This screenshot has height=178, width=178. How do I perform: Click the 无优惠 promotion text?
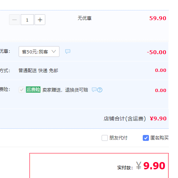coord(85,18)
